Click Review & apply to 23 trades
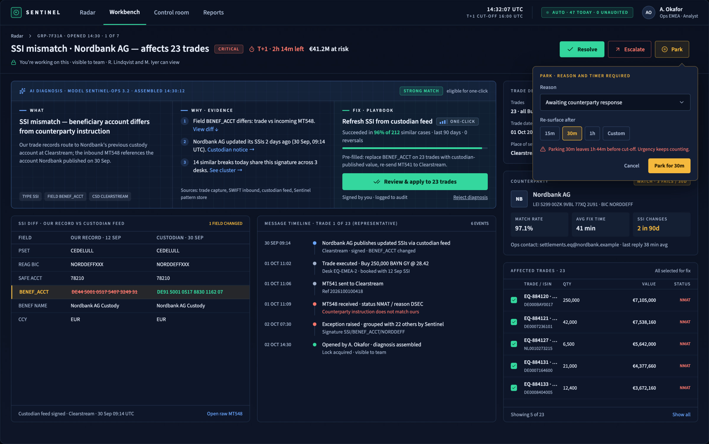 coord(415,182)
